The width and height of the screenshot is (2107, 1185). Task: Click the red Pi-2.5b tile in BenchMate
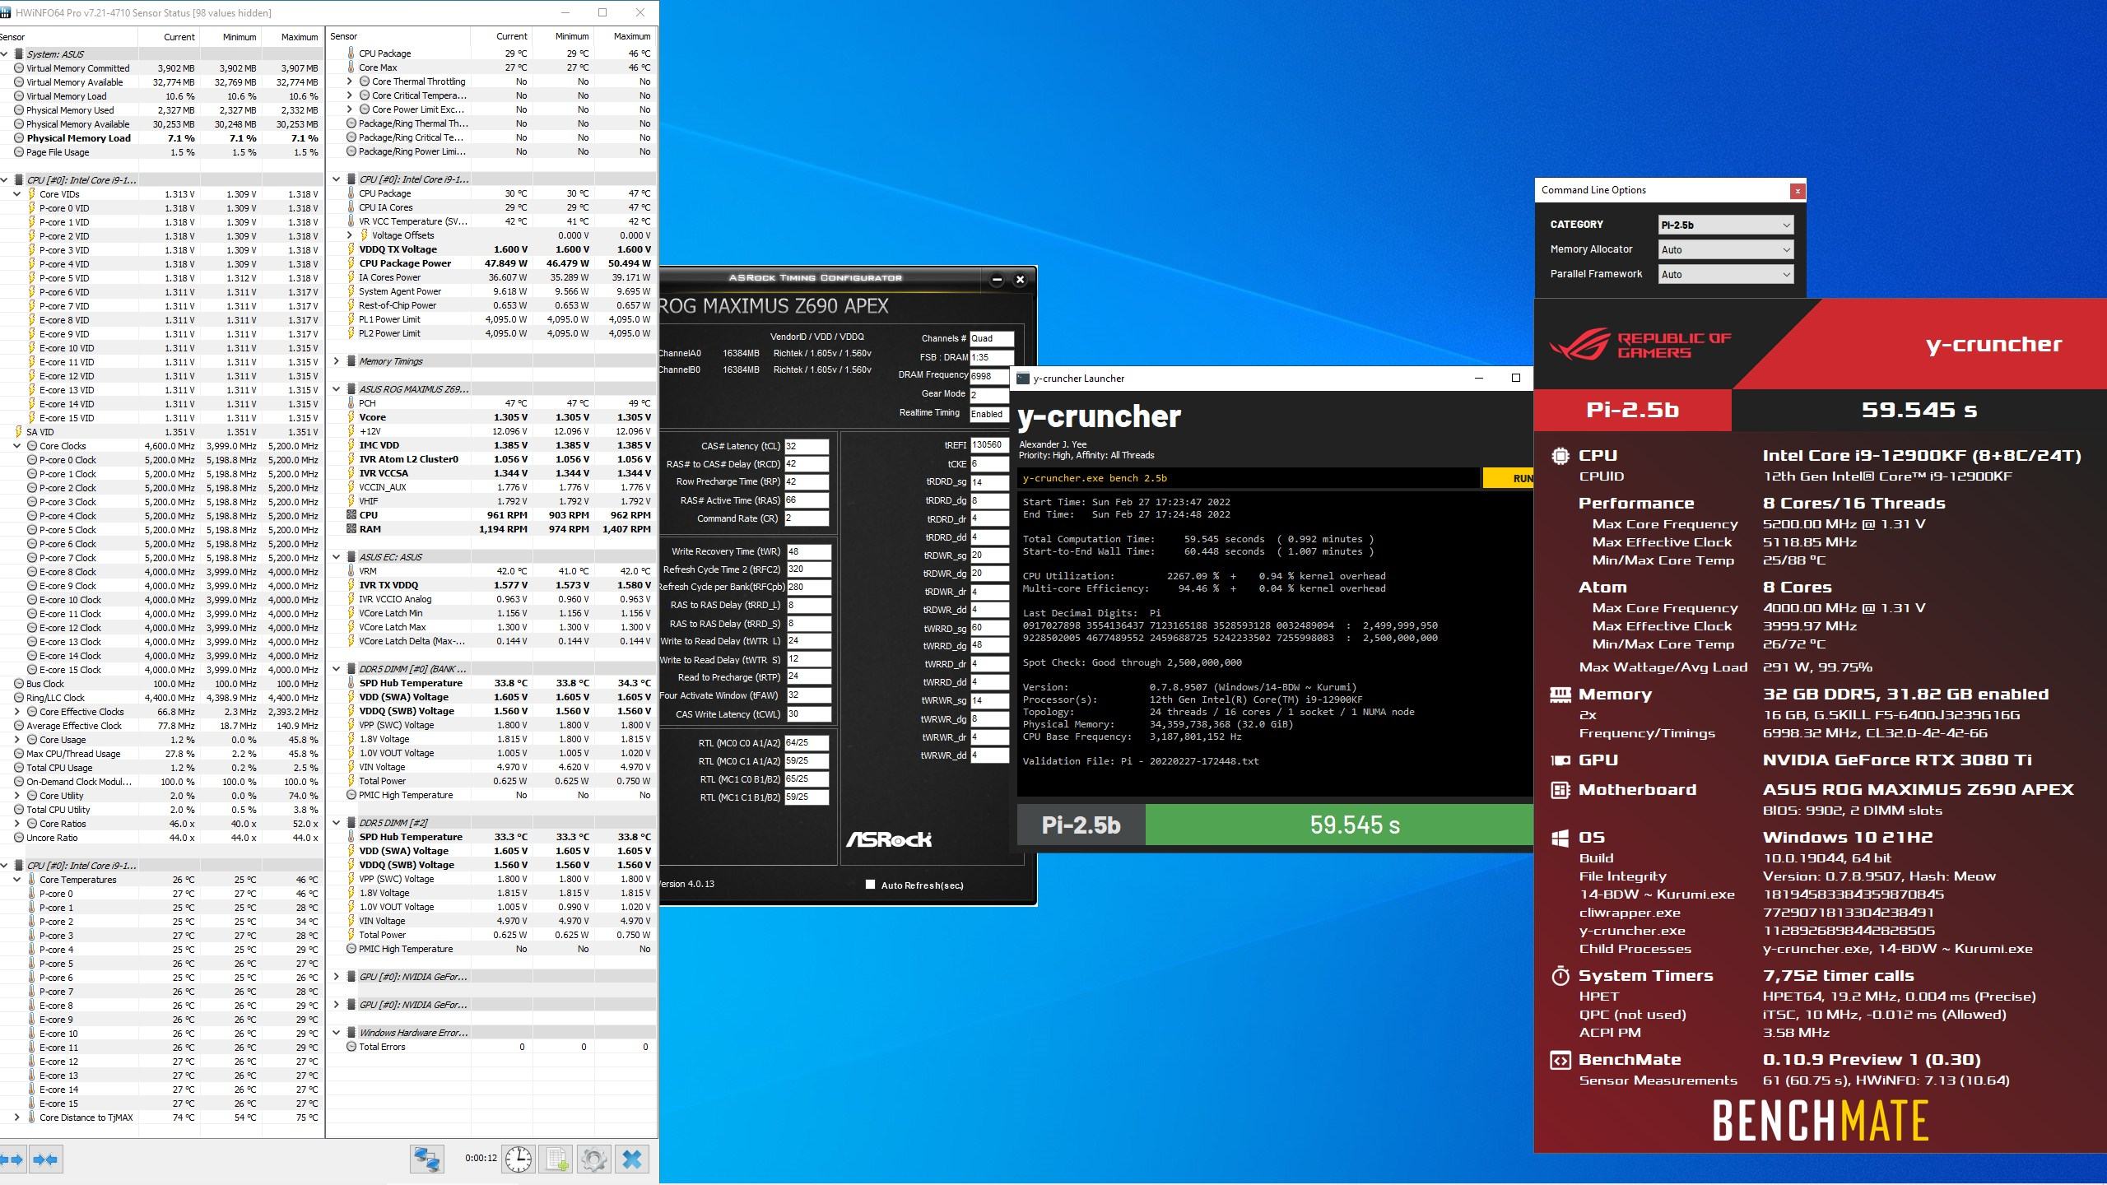click(x=1633, y=410)
